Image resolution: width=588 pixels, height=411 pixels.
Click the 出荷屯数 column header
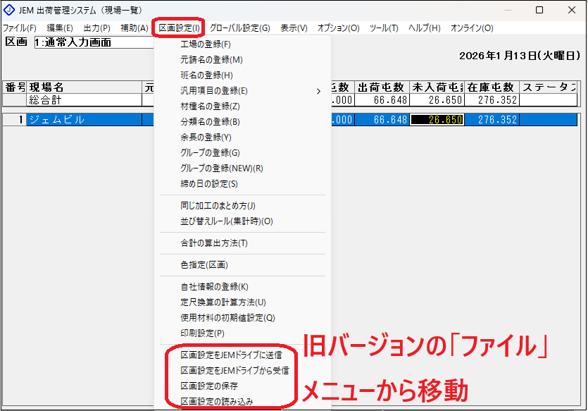[381, 87]
